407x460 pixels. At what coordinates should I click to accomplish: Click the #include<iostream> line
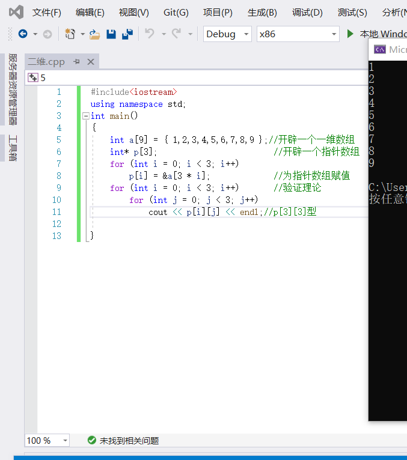[133, 92]
